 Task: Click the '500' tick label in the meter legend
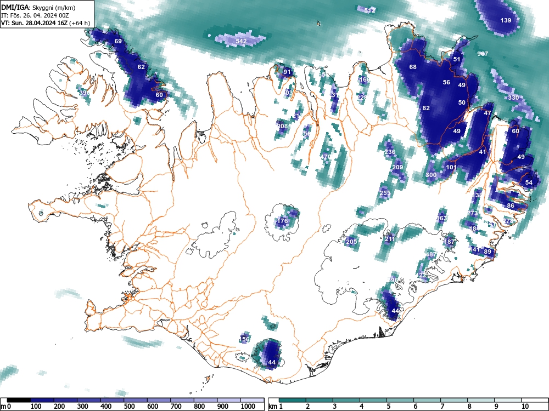click(x=129, y=406)
